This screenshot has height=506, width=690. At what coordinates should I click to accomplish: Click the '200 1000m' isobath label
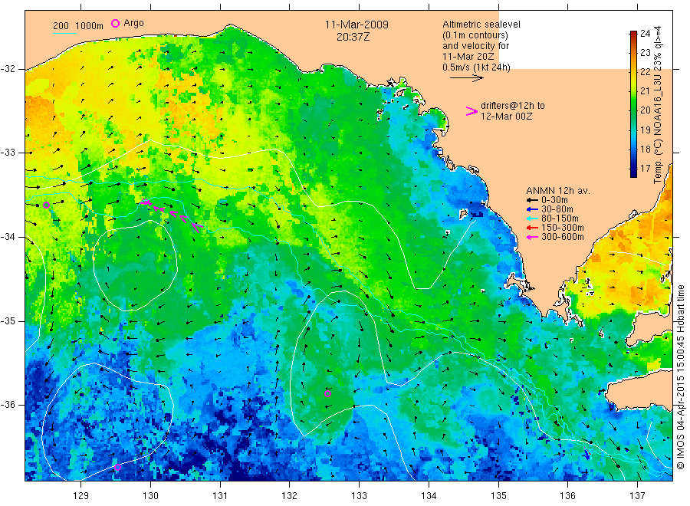78,26
